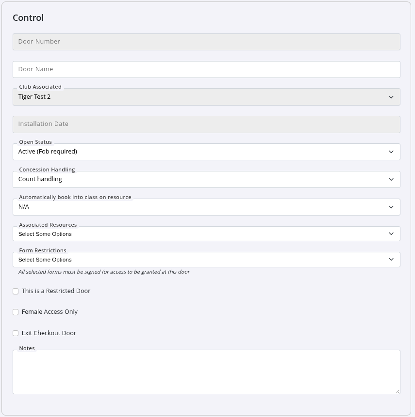Click the Form Restrictions chevron arrow

391,260
